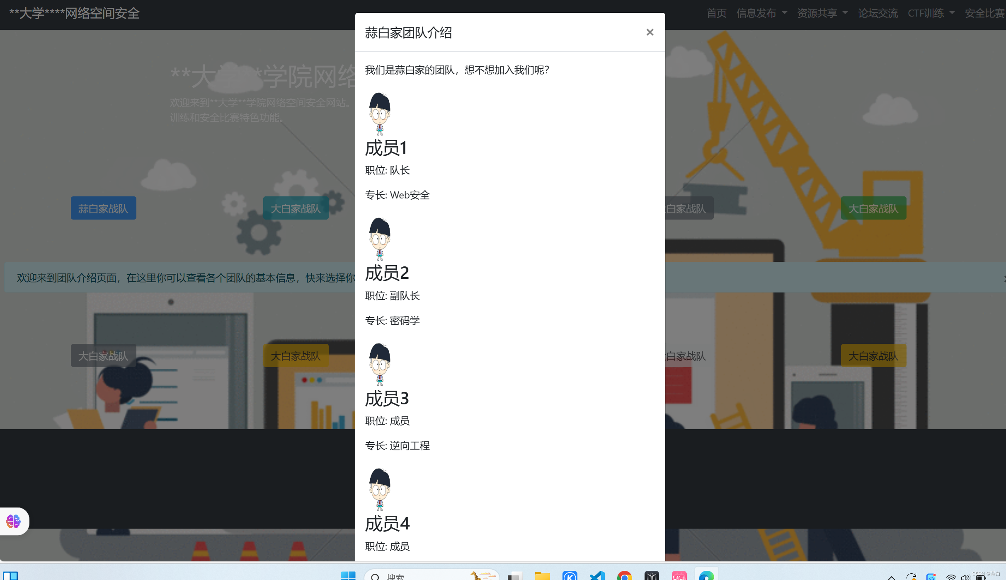Expand the 信息发布 dropdown menu
1006x580 pixels.
[761, 13]
